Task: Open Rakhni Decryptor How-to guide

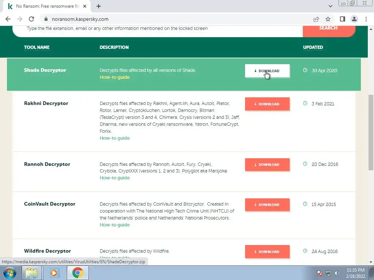Action: 115,138
